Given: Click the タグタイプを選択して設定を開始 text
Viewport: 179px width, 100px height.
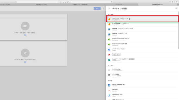Looking at the screenshot, I should click(x=25, y=33).
